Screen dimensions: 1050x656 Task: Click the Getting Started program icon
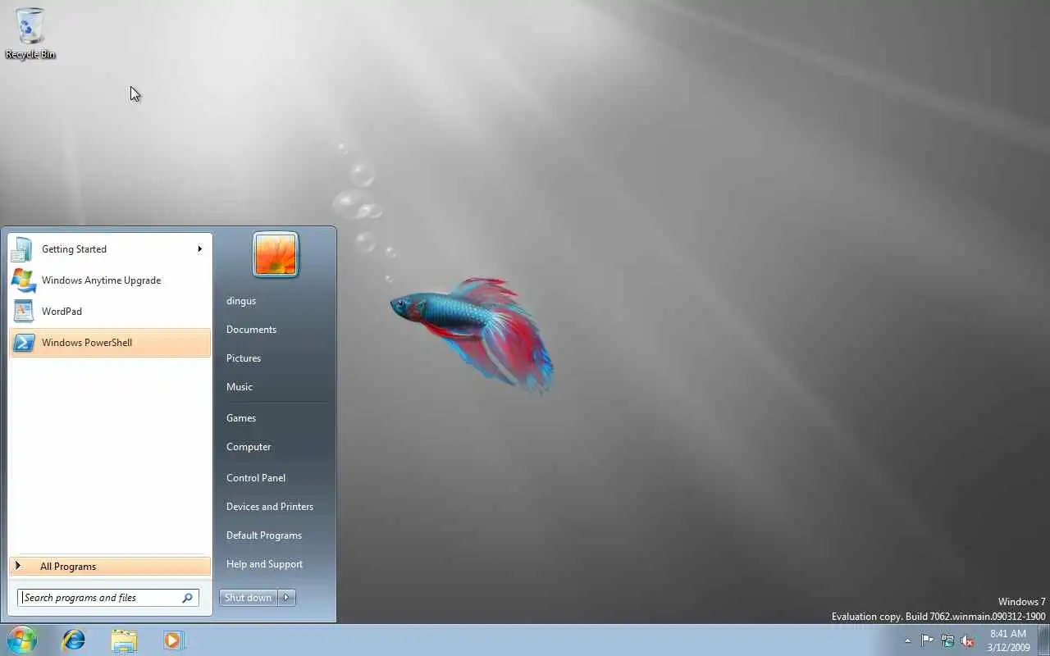(22, 249)
